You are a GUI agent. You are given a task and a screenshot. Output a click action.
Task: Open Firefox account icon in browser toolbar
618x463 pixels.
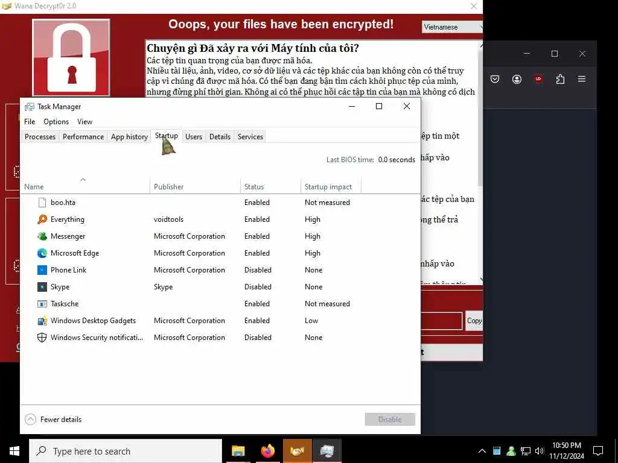(x=517, y=79)
